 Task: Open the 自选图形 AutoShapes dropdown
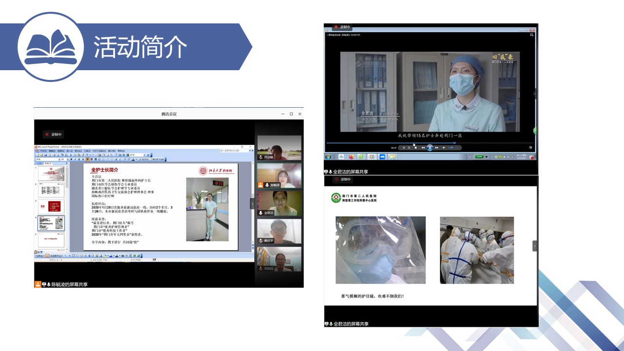pos(58,255)
